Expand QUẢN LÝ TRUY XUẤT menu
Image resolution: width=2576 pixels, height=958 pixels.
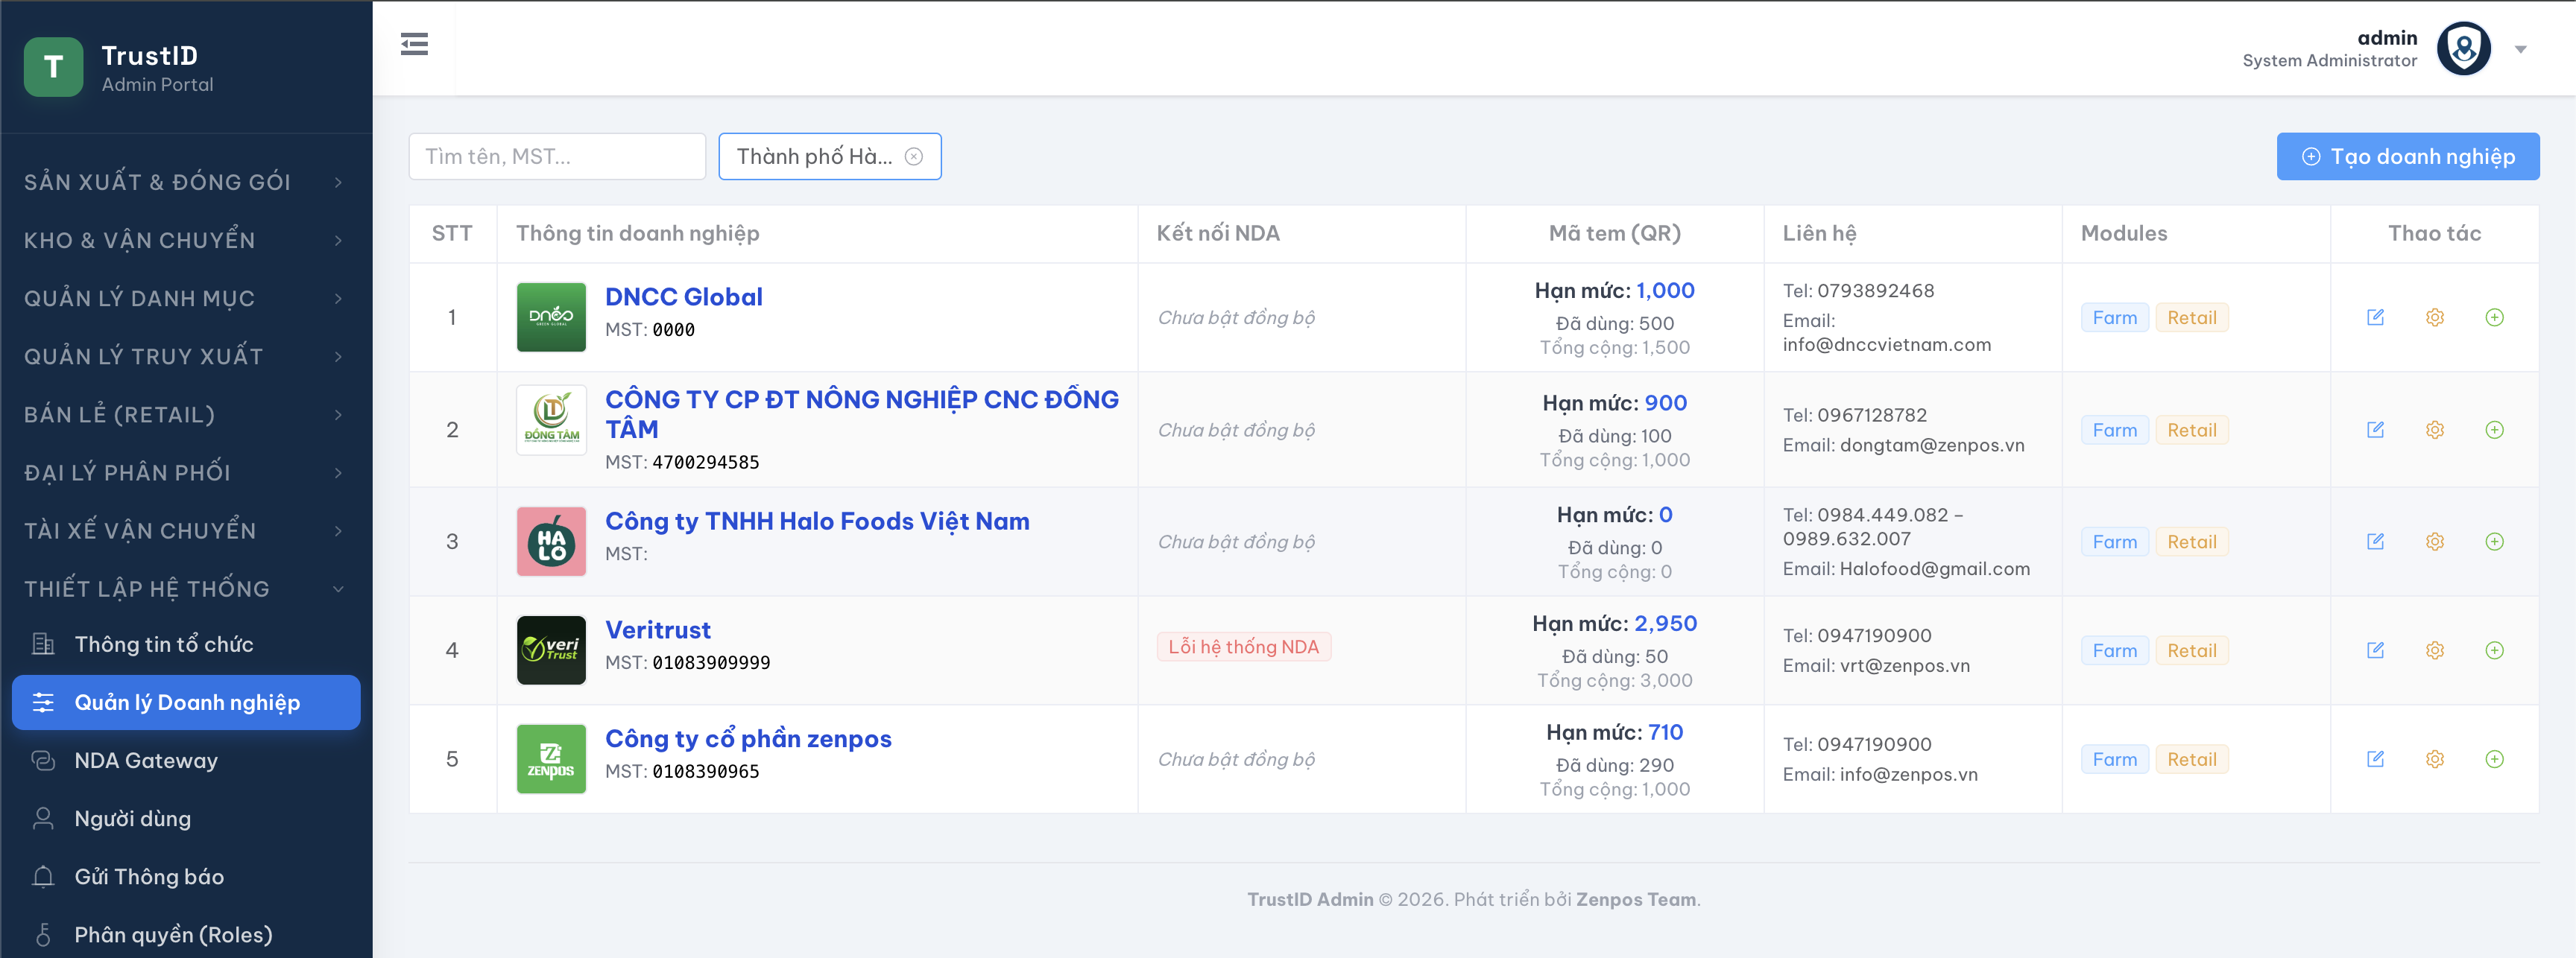(186, 355)
